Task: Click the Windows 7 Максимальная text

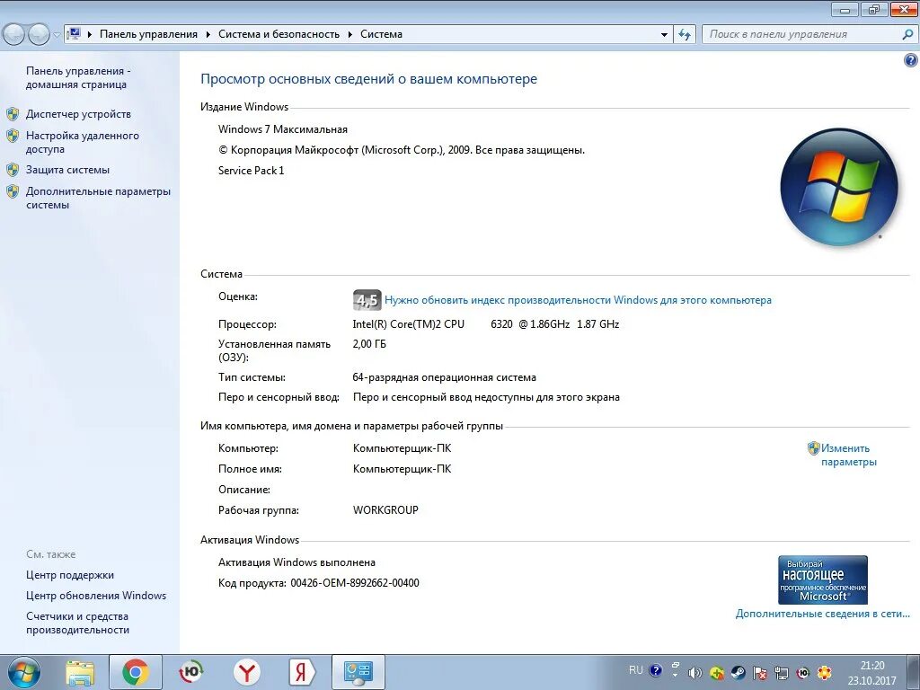Action: pyautogui.click(x=283, y=129)
